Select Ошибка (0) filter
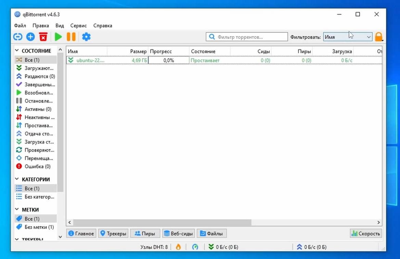Screen dimensions: 400x259 36,167
